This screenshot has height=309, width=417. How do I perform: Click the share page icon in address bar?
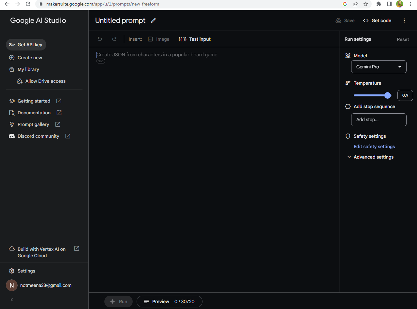coord(355,4)
